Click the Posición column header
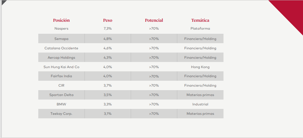The height and width of the screenshot is (138, 303). pyautogui.click(x=61, y=20)
